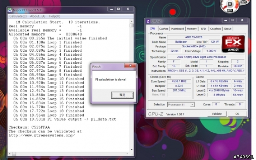Viewport: 256px width, 160px height.
Task: Click the Cores value field
Action: tap(216, 104)
